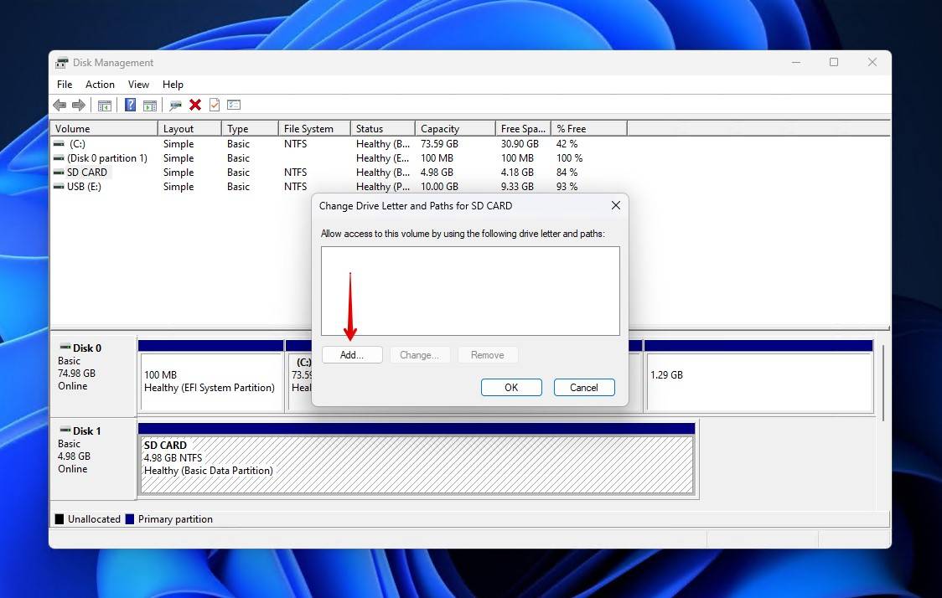Image resolution: width=942 pixels, height=598 pixels.
Task: Toggle the Show/Hide Console Tree icon
Action: click(x=105, y=105)
